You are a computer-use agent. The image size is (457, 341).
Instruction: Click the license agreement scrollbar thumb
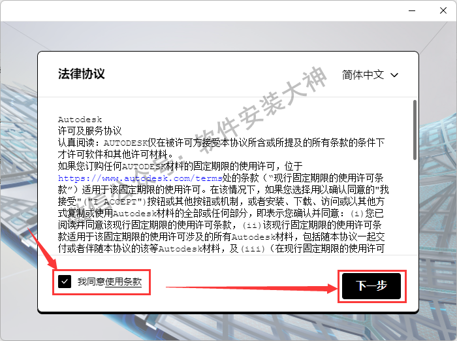point(415,130)
